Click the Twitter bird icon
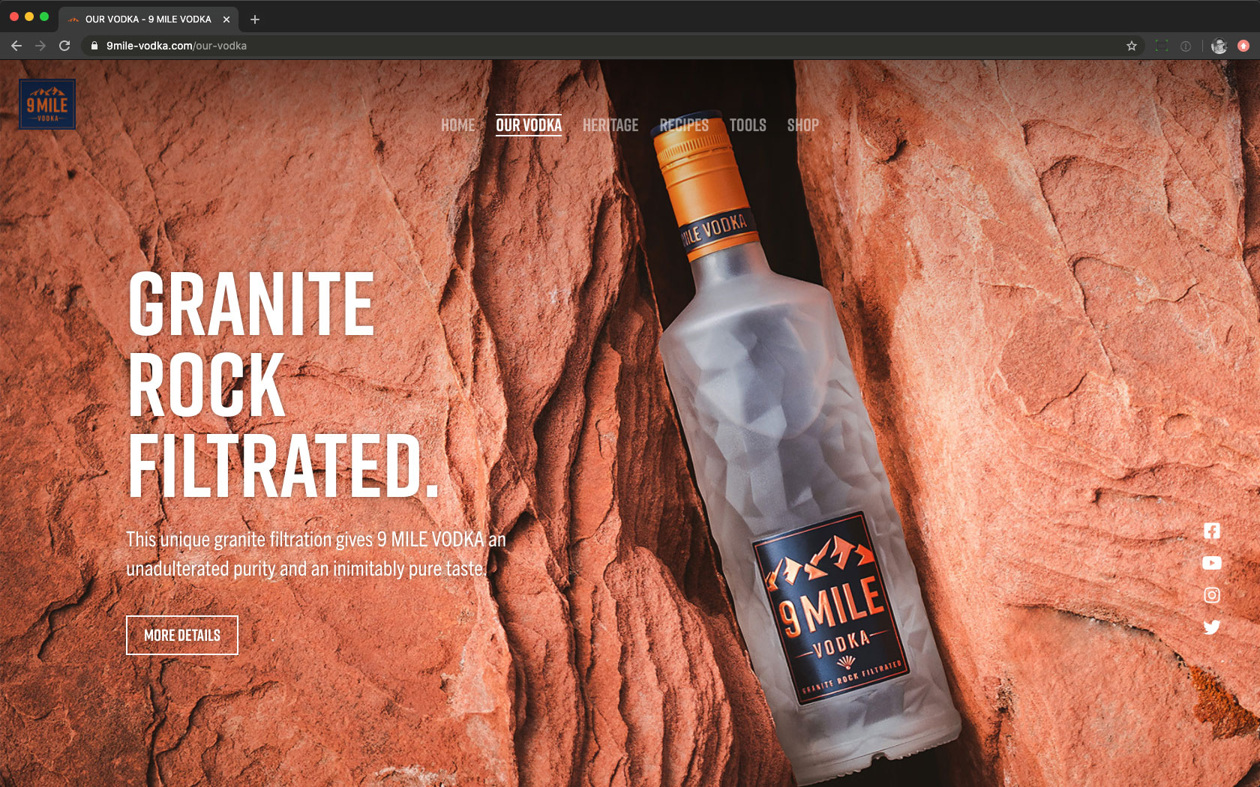The image size is (1260, 787). 1211,627
